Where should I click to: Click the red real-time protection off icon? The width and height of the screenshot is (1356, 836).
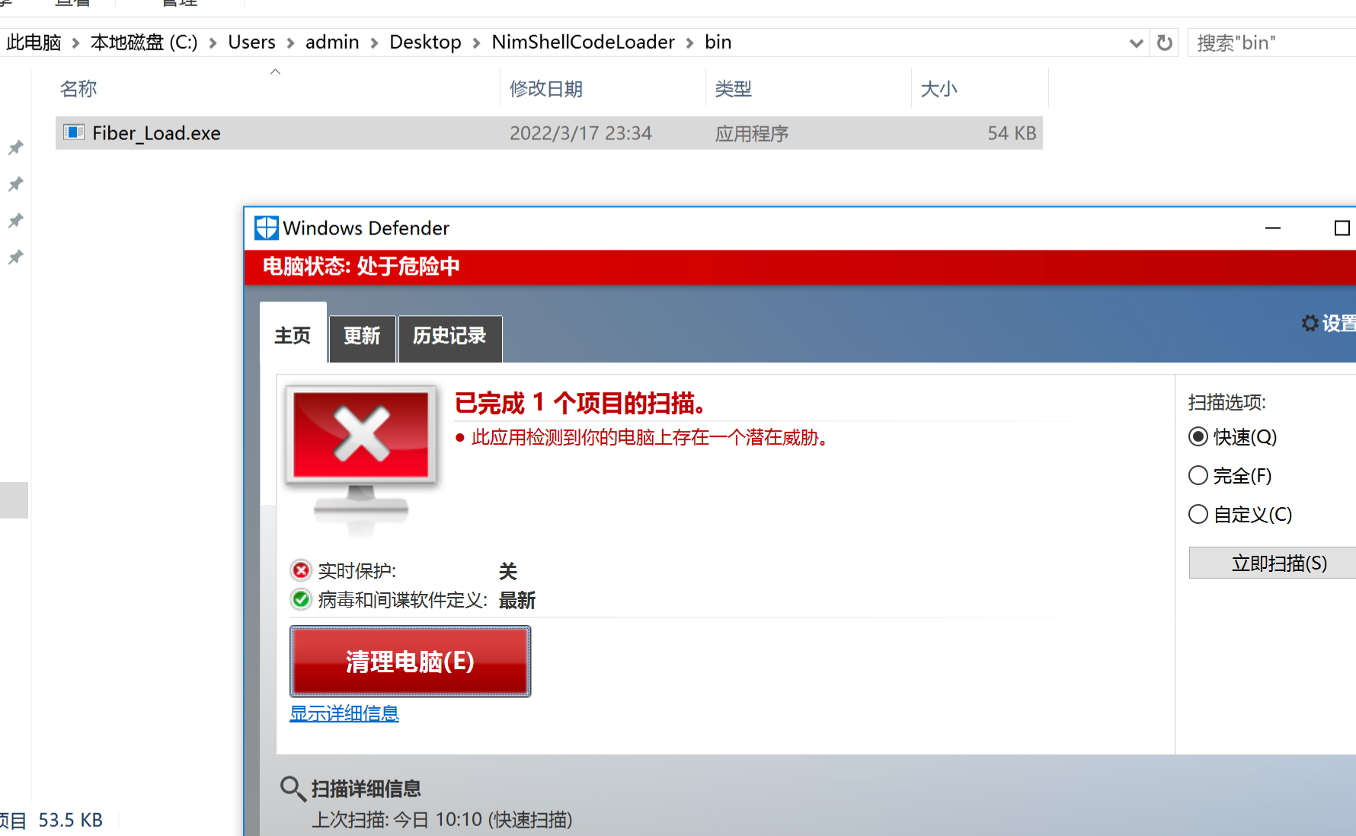301,570
